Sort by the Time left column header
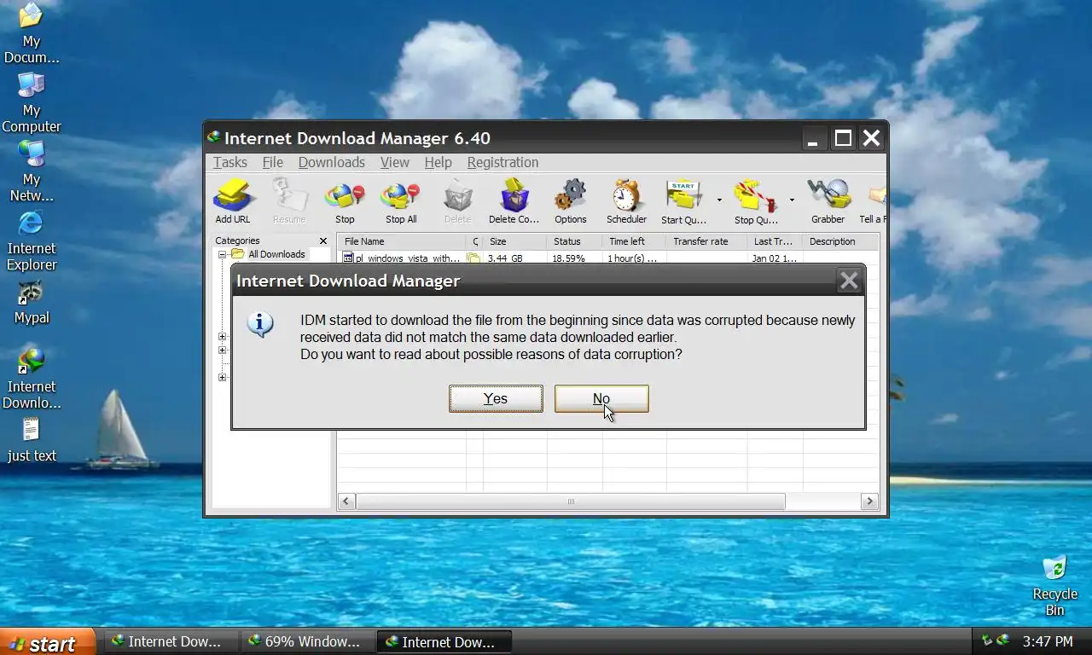Viewport: 1092px width, 655px height. tap(634, 241)
